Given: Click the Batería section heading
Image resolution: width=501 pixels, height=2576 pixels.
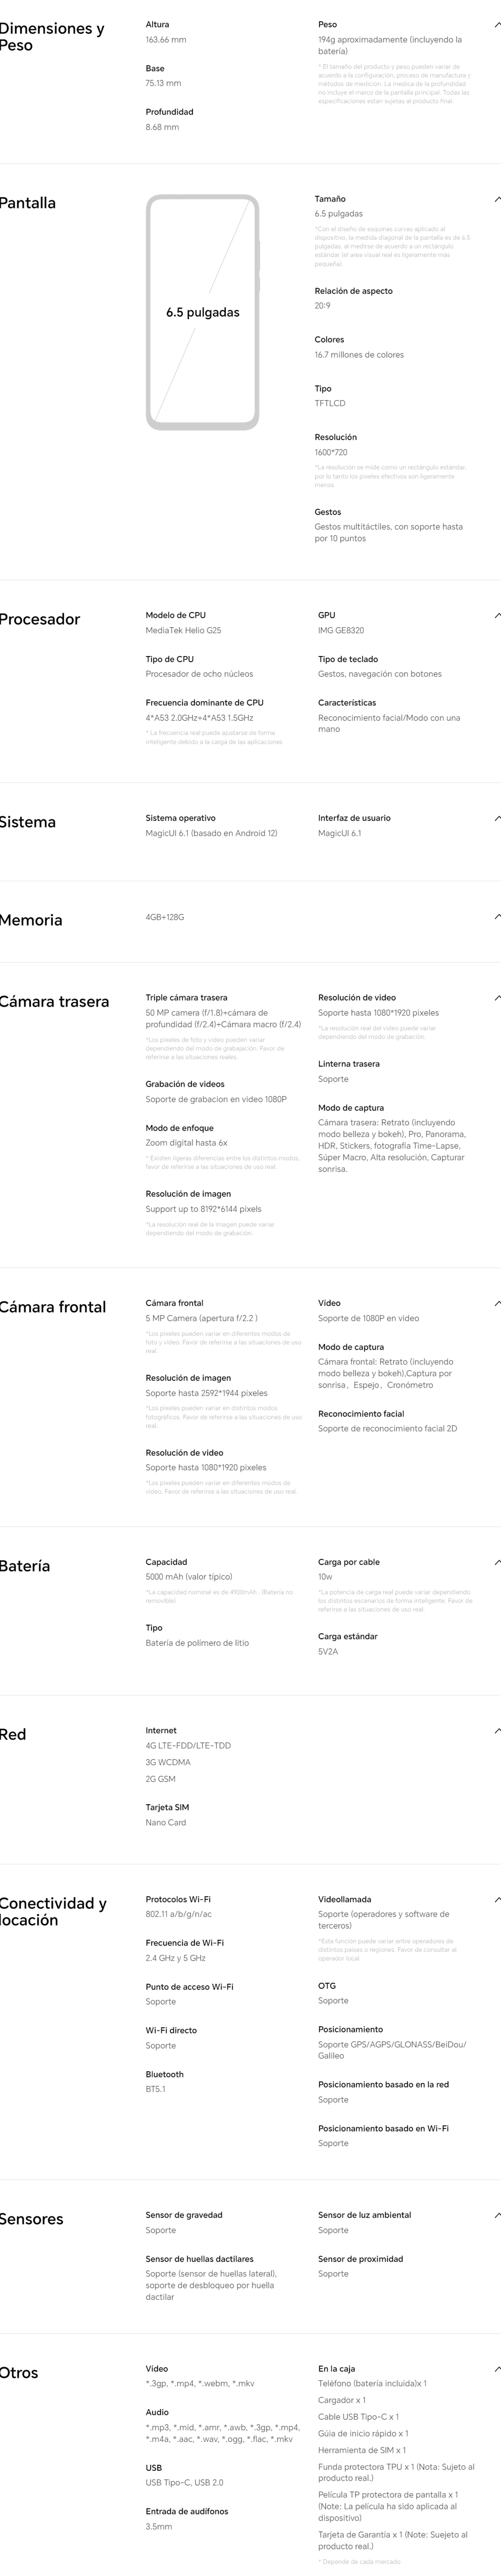Looking at the screenshot, I should pos(25,1566).
